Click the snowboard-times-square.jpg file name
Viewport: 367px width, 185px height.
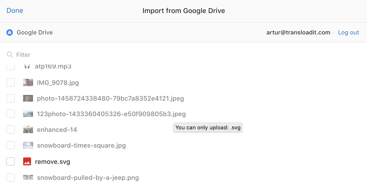click(81, 145)
